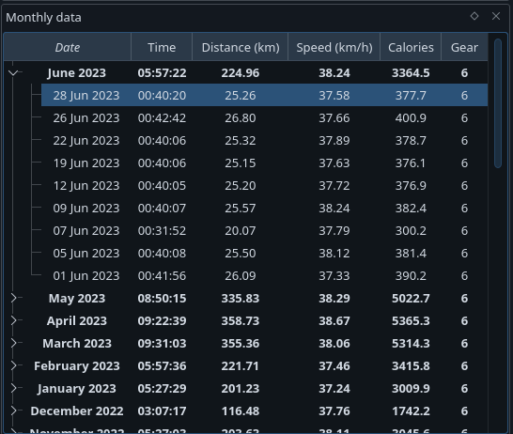Click the speed value 38.12
Viewport: 513px width, 434px height.
(x=334, y=253)
